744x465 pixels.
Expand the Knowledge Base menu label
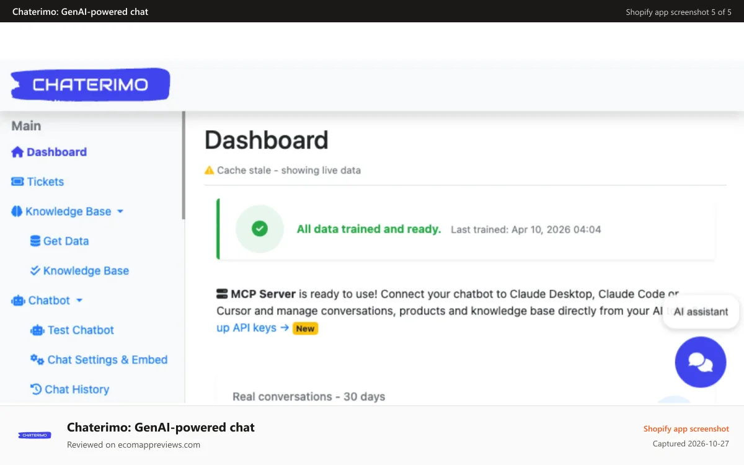pos(68,211)
